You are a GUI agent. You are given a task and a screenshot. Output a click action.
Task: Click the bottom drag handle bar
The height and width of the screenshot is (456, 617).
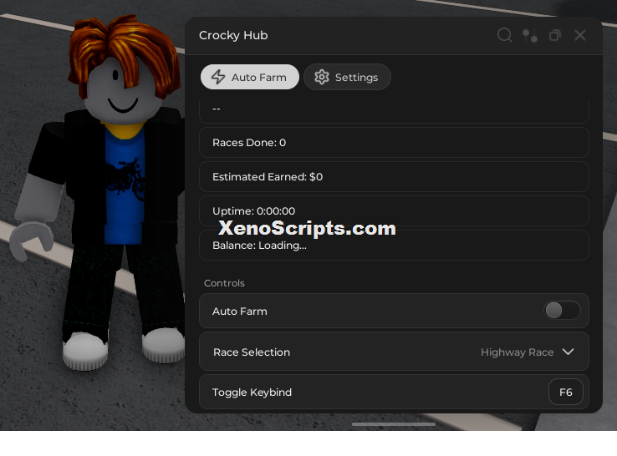pyautogui.click(x=394, y=424)
